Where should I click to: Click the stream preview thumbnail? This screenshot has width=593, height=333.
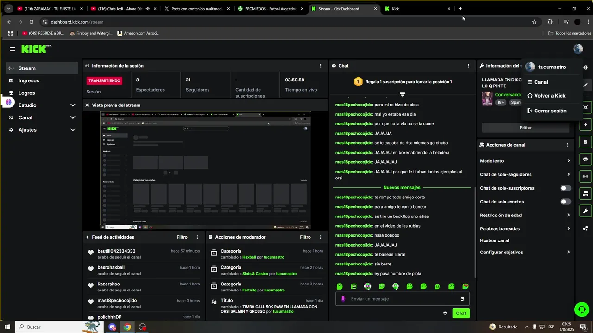tap(206, 171)
